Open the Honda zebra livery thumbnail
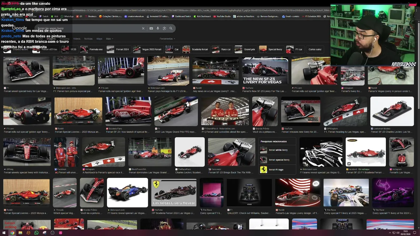The image size is (420, 236). pos(321,152)
